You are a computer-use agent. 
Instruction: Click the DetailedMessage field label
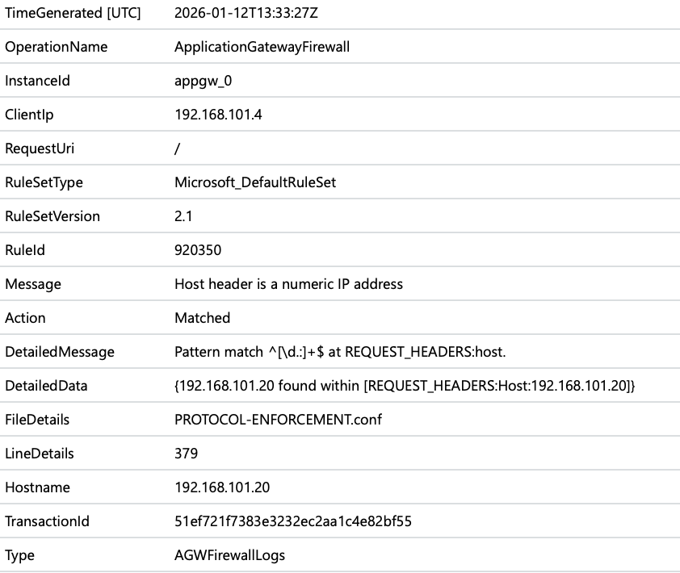[x=60, y=352]
